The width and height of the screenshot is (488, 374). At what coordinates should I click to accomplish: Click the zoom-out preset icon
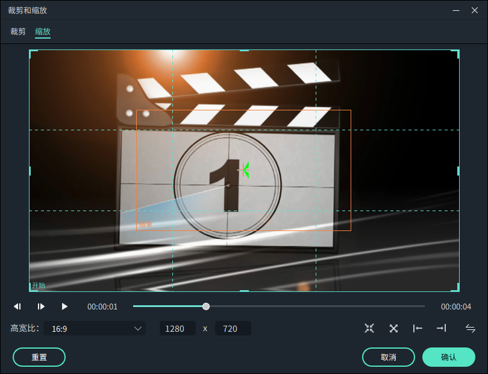393,328
